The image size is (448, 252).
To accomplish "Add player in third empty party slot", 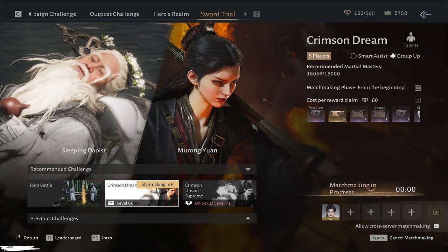I will click(391, 212).
